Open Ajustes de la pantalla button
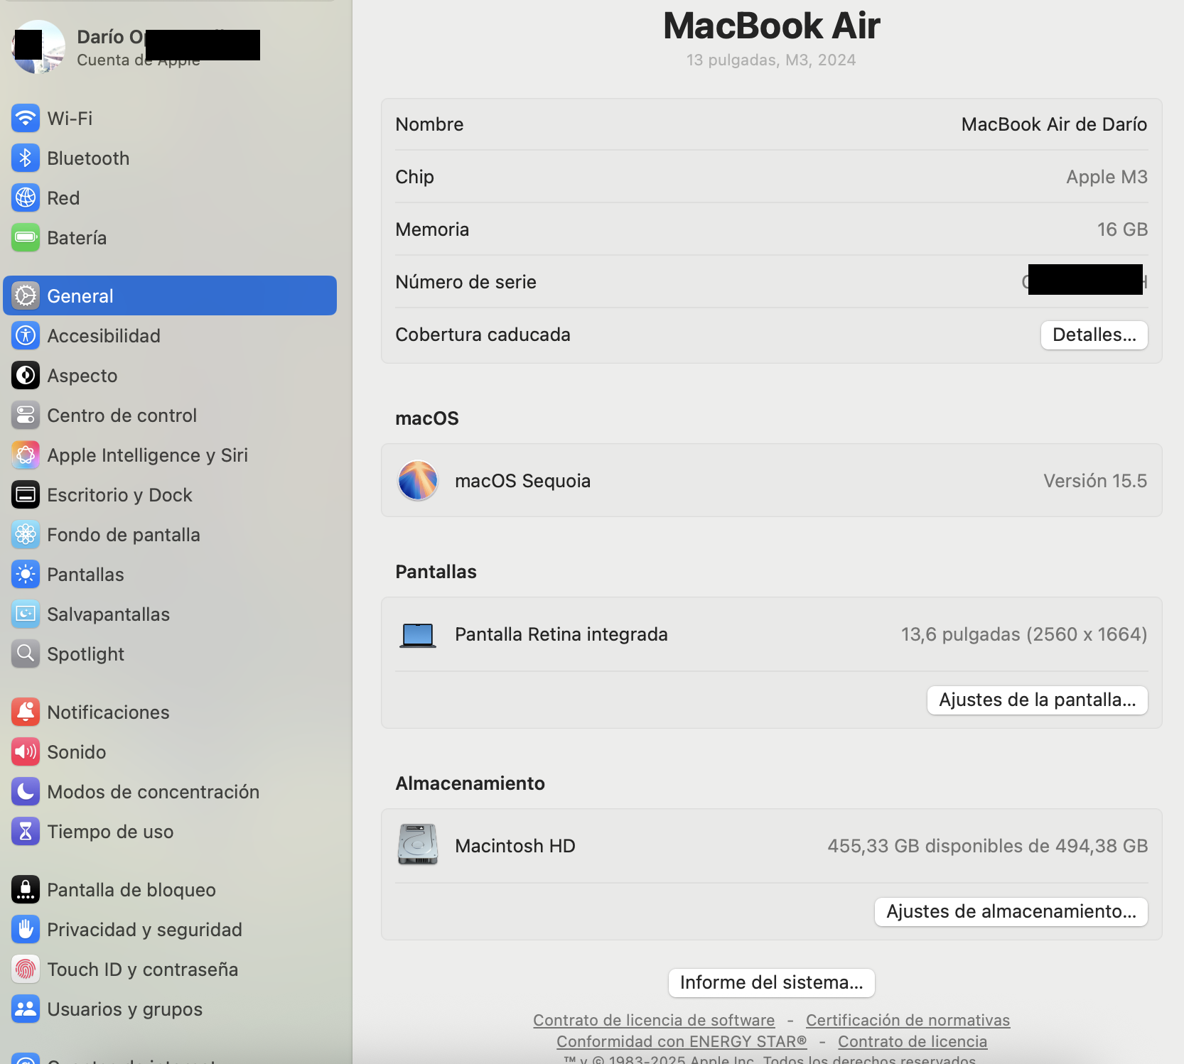Image resolution: width=1184 pixels, height=1064 pixels. pos(1038,700)
